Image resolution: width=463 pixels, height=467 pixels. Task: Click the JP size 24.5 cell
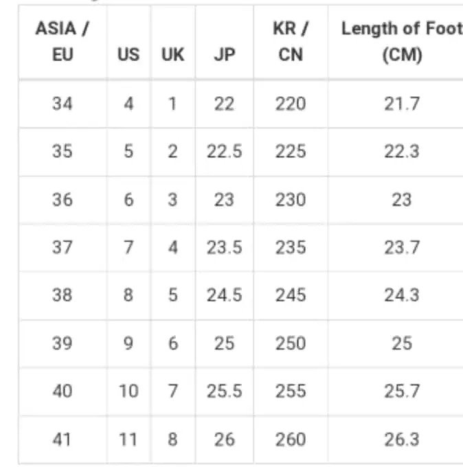click(x=224, y=295)
